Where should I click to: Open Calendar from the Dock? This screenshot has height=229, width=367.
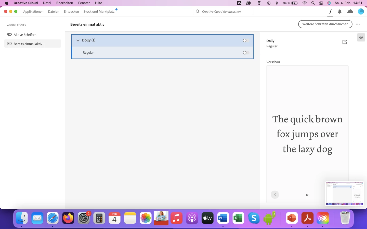click(x=114, y=218)
